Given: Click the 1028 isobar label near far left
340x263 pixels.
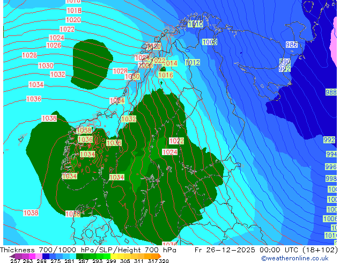Looking at the screenshot, I should pos(29,55).
